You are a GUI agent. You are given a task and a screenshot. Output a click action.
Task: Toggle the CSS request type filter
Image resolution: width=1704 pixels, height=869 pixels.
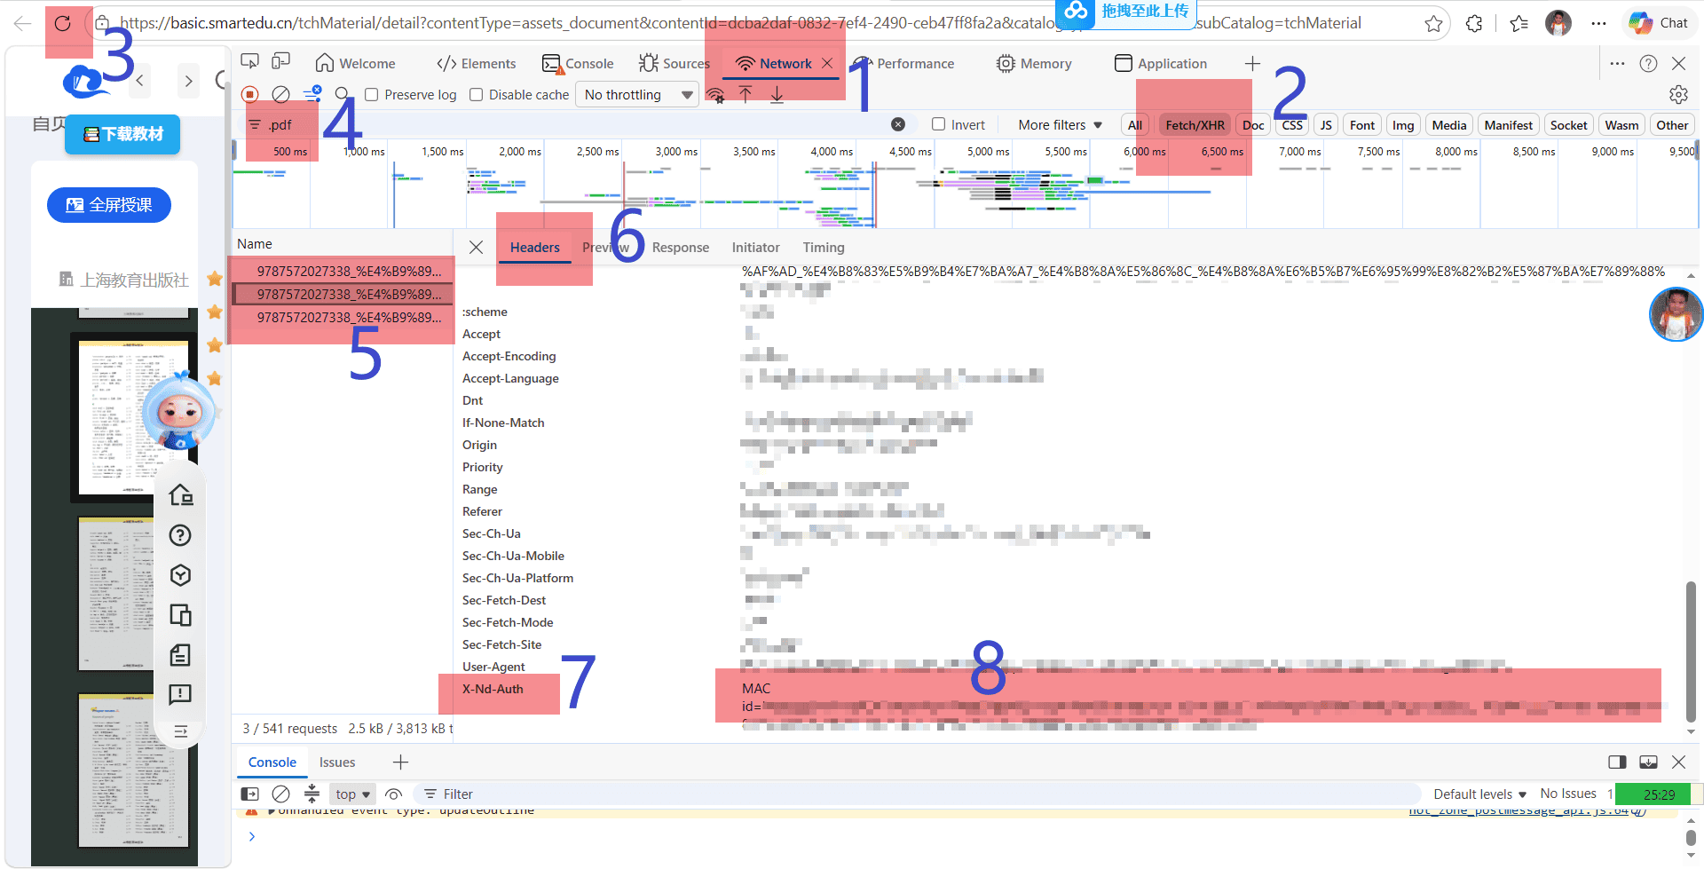tap(1292, 125)
